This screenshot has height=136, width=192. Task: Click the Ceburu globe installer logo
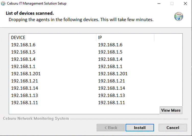point(179,17)
